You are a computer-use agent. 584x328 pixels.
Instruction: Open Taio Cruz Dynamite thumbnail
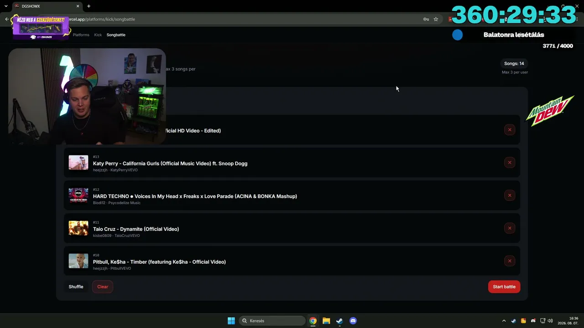coord(78,228)
